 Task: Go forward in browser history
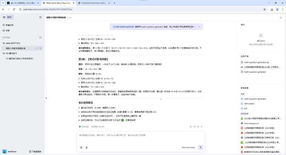[9, 9]
